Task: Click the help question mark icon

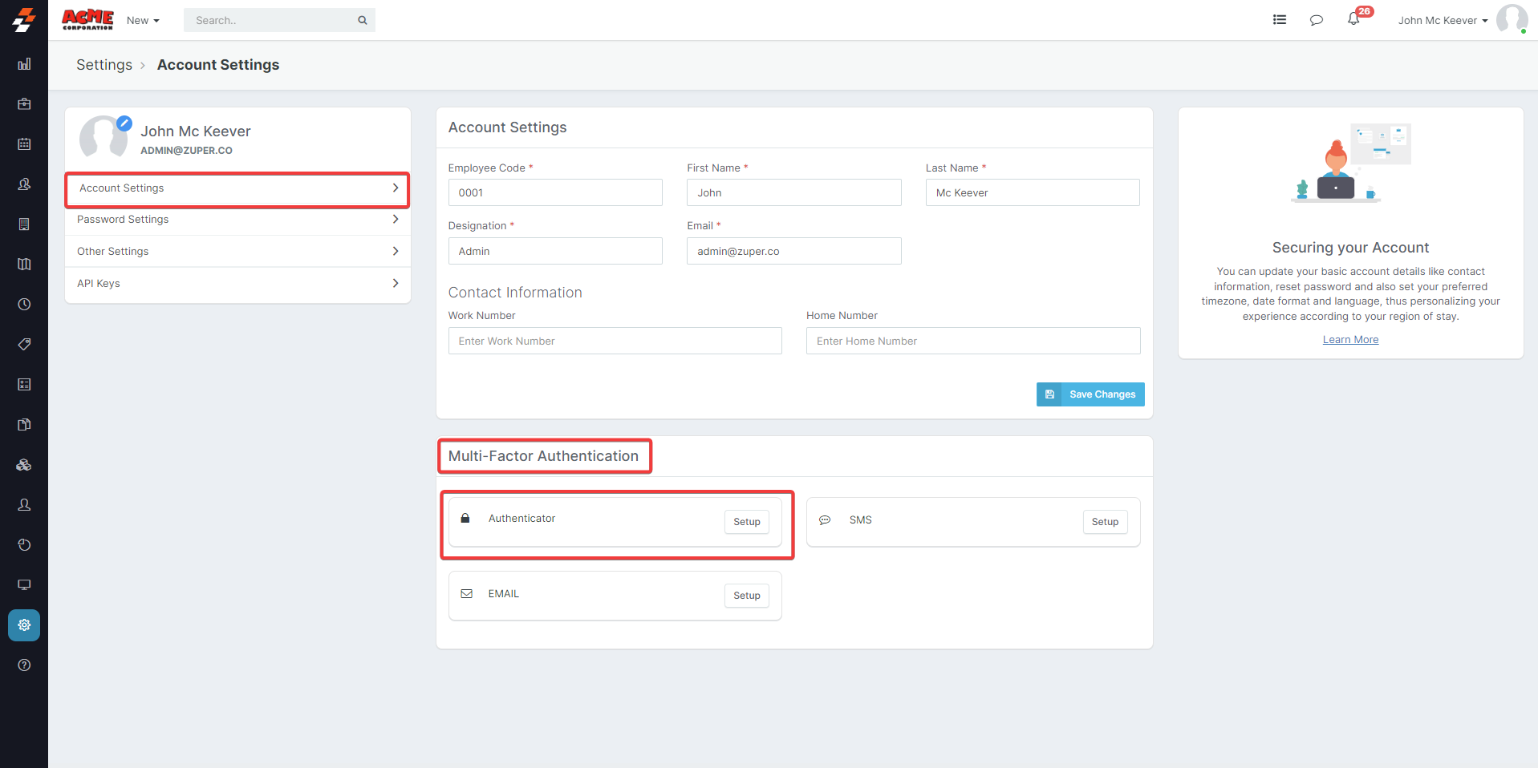Action: 24,665
